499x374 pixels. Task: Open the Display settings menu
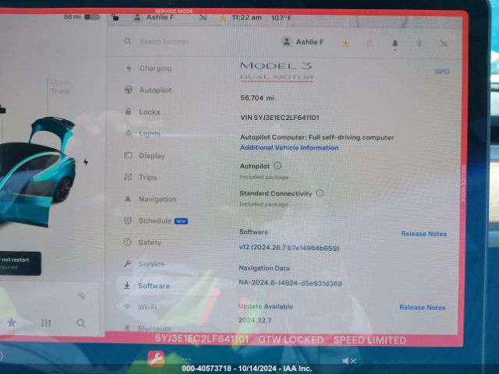tap(145, 156)
